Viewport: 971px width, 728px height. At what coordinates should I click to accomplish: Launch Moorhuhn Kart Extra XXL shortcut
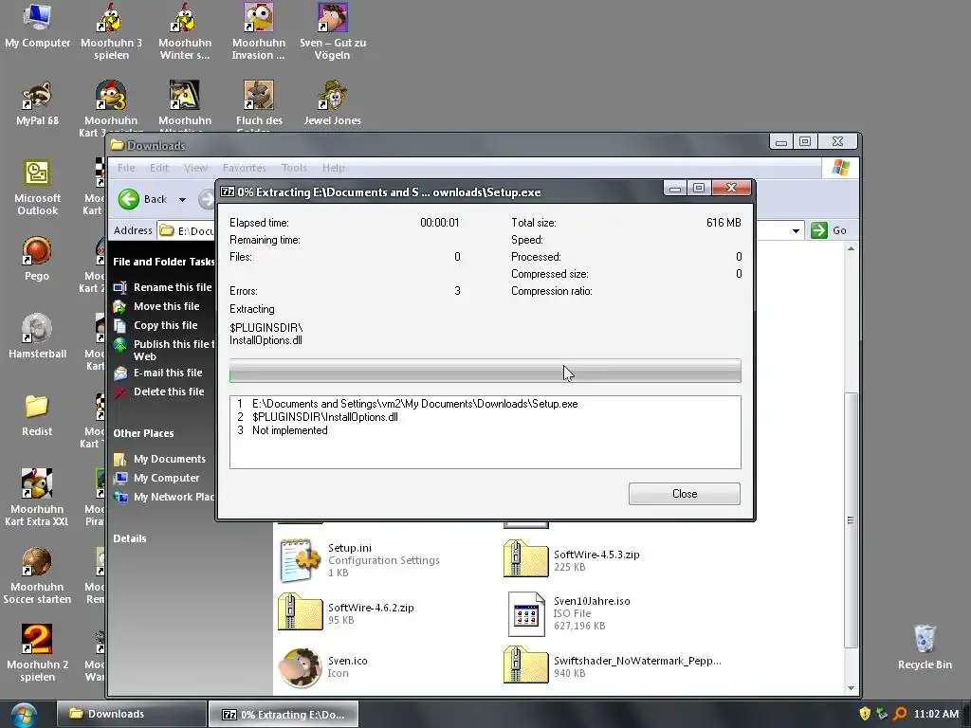click(37, 498)
